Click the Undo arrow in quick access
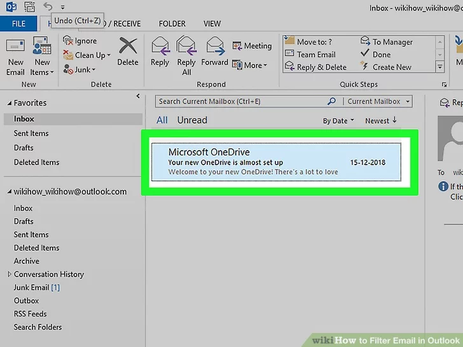The height and width of the screenshot is (347, 463). [x=48, y=6]
